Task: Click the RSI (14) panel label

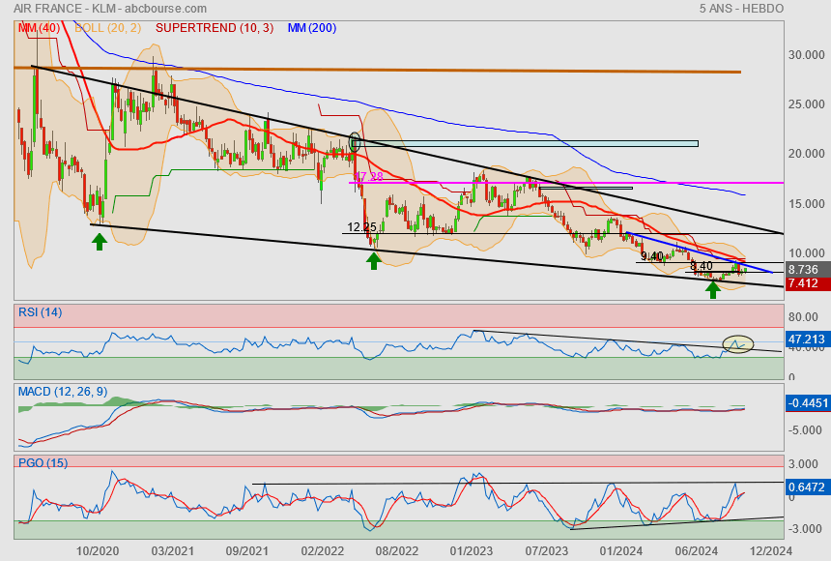Action: click(41, 312)
